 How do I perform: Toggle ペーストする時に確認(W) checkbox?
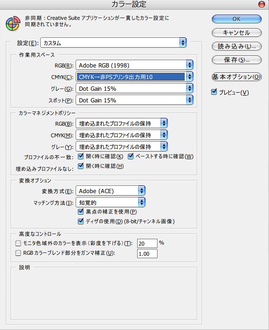[x=130, y=156]
